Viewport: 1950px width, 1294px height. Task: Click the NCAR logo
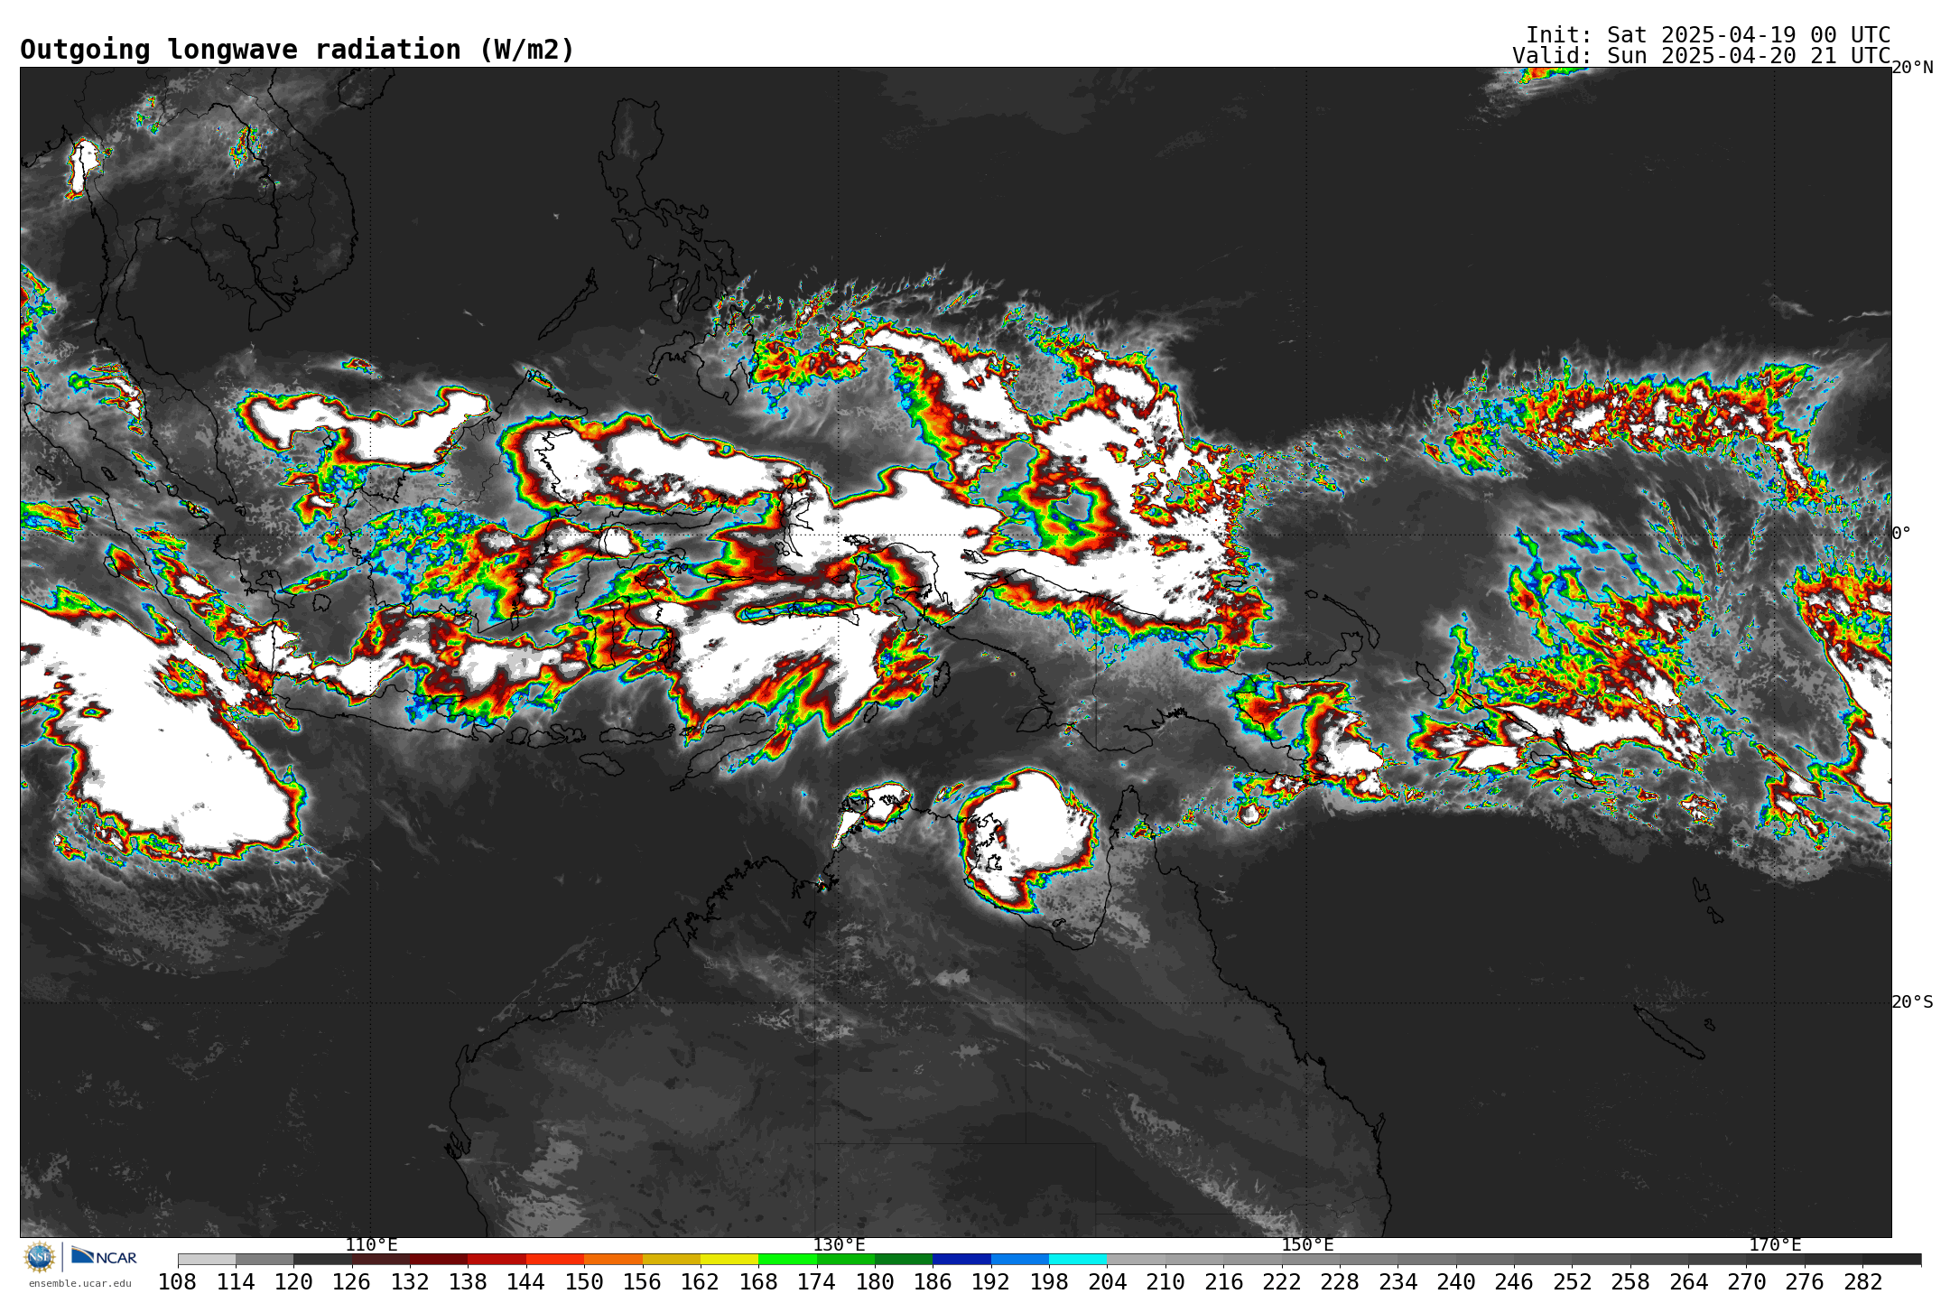(104, 1256)
